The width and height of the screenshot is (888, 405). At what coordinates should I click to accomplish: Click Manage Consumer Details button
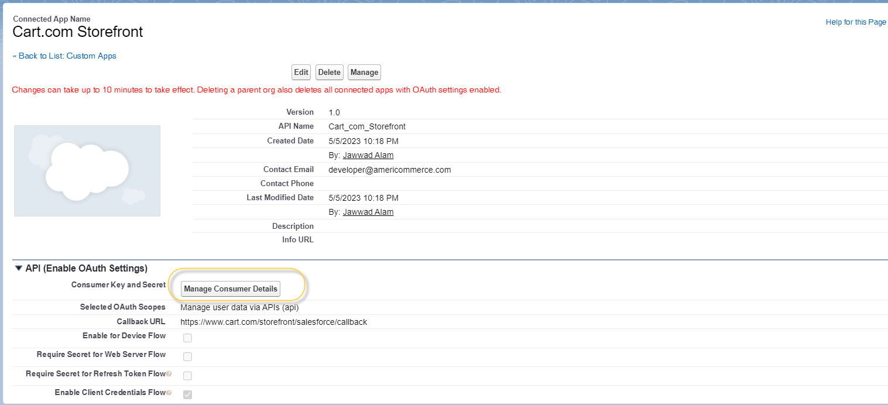tap(231, 289)
